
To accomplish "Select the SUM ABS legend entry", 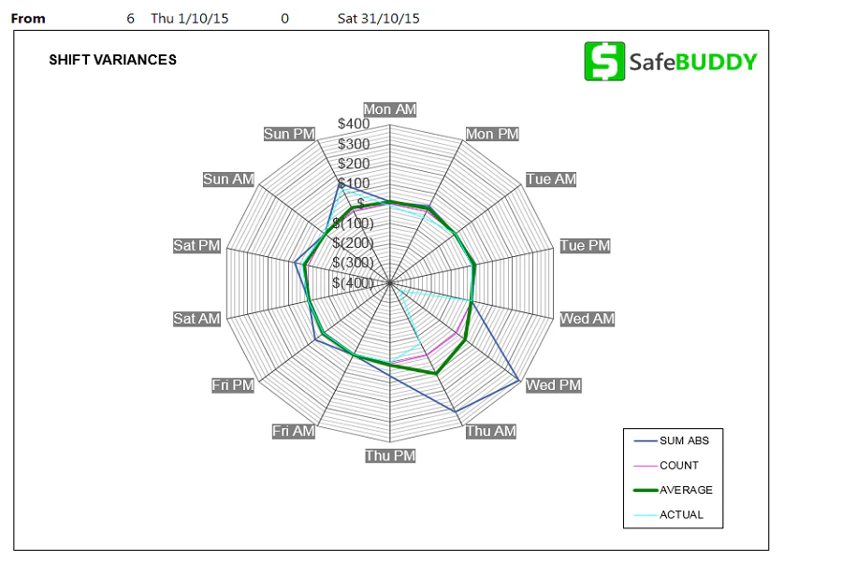I will (685, 440).
